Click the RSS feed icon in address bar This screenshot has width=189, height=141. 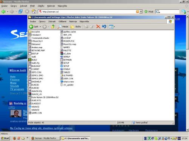pos(138,12)
